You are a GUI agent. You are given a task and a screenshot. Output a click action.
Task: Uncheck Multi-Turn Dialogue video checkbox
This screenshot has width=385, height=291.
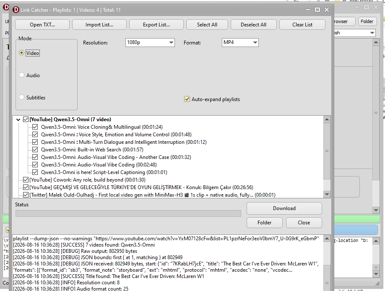35,142
